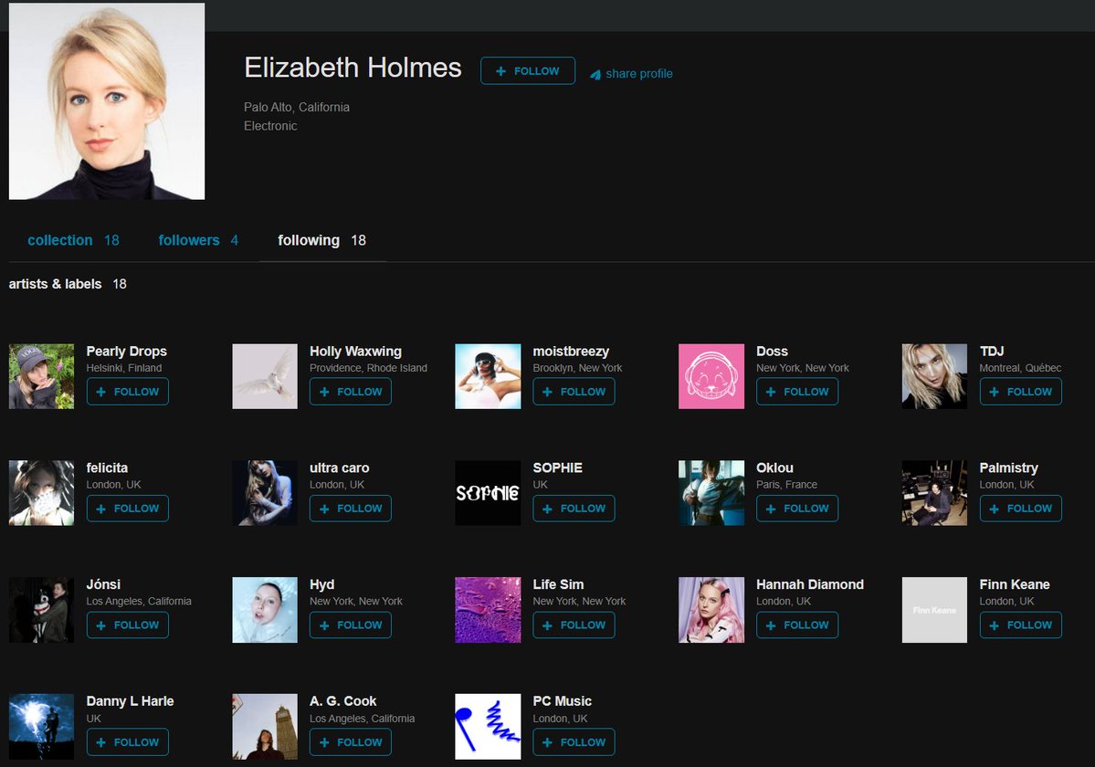The width and height of the screenshot is (1095, 767).
Task: Follow Elizabeth Holmes profile
Action: coord(528,70)
